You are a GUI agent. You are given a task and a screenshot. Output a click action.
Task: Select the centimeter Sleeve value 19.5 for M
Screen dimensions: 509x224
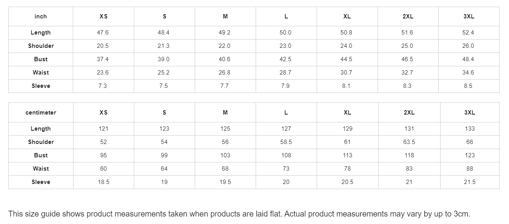coord(225,182)
